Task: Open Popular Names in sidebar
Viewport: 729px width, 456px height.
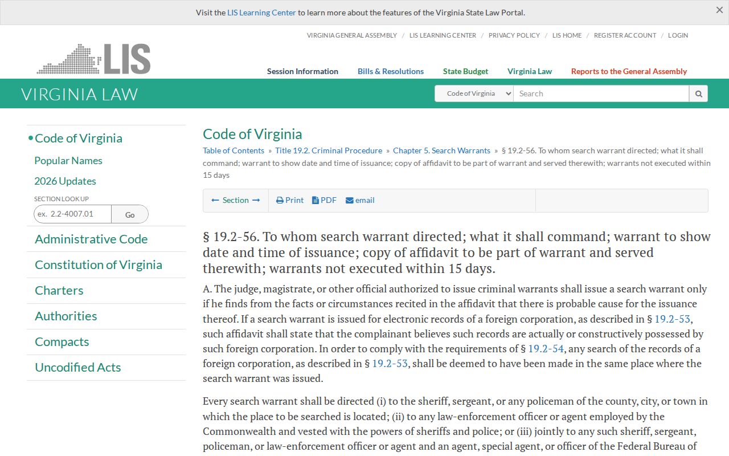Action: pos(68,161)
